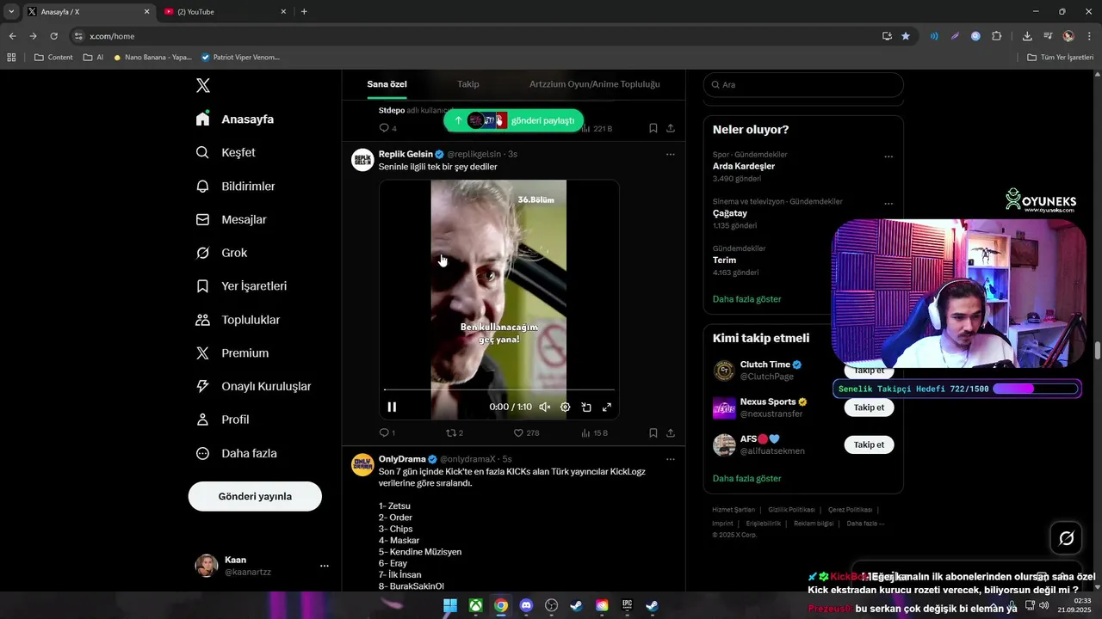The width and height of the screenshot is (1102, 619).
Task: Open more options on Replik Gelsin post
Action: click(x=670, y=154)
